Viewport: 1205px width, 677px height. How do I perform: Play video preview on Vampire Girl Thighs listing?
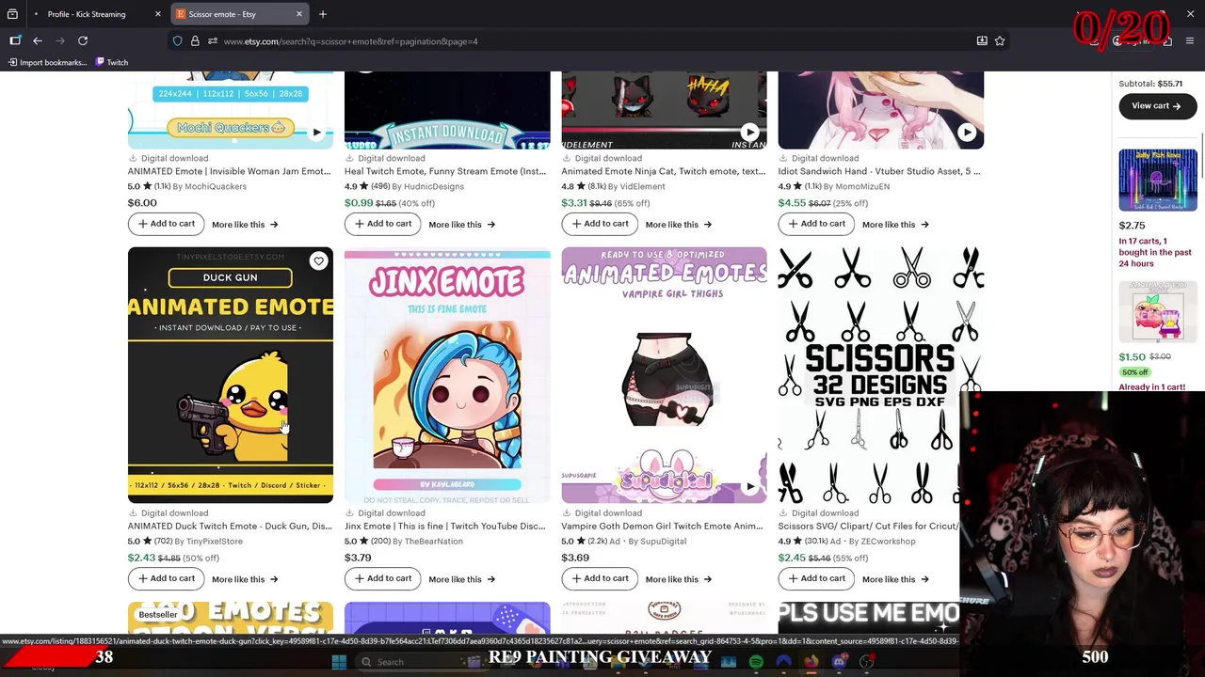pos(749,487)
